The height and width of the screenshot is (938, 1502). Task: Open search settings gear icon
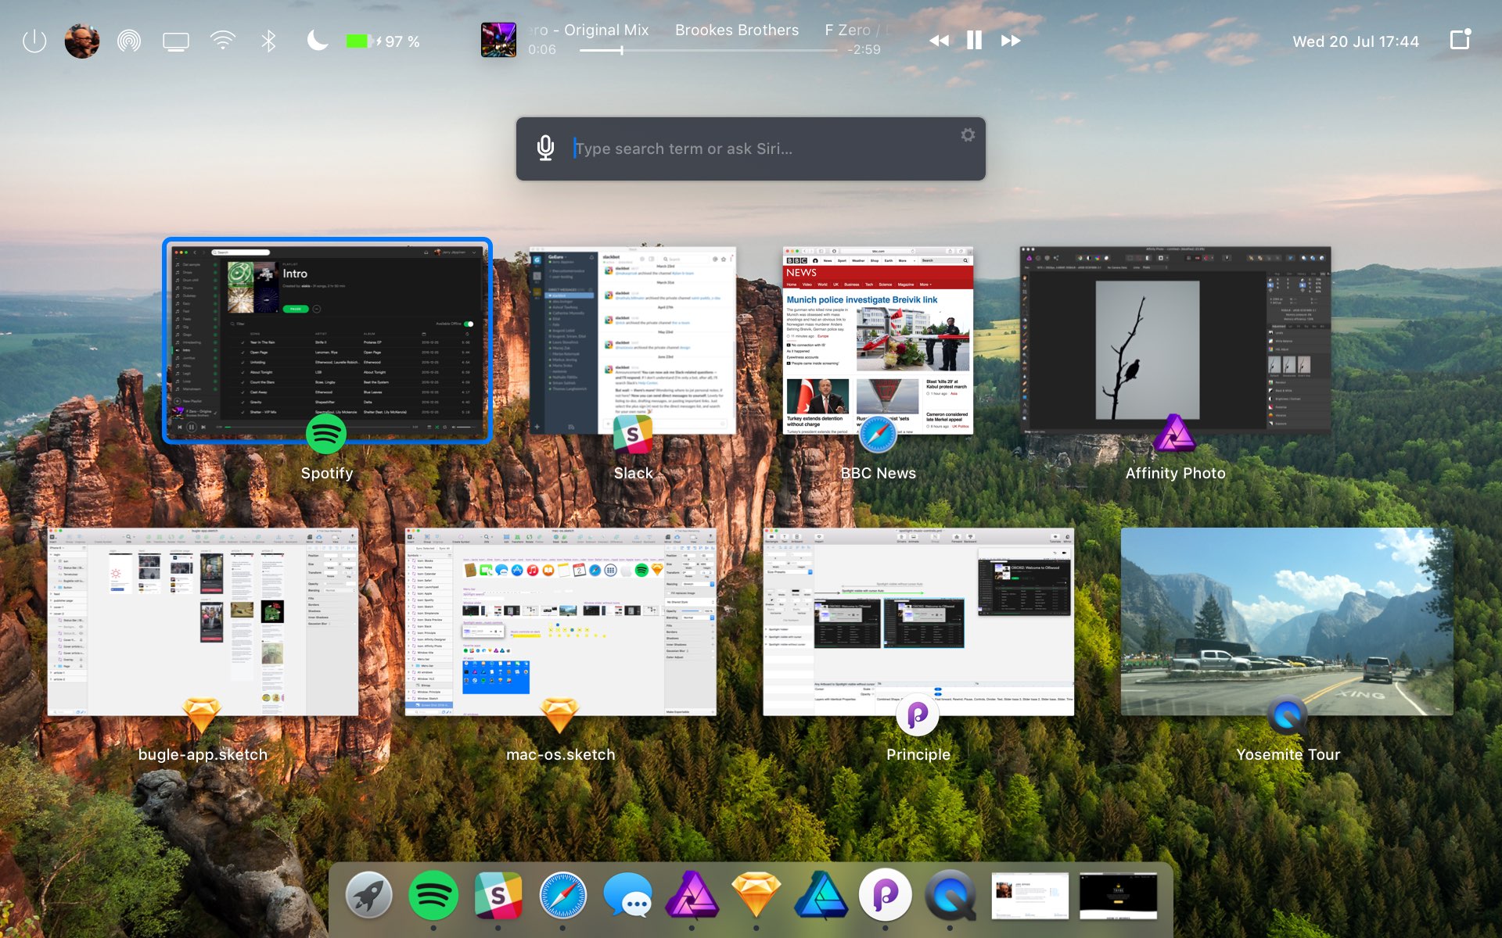[x=968, y=134]
